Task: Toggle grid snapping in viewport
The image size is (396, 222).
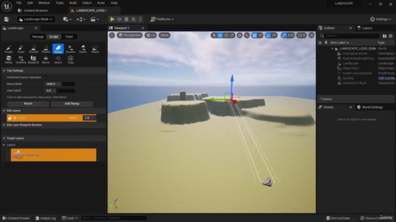Action: [x=254, y=35]
